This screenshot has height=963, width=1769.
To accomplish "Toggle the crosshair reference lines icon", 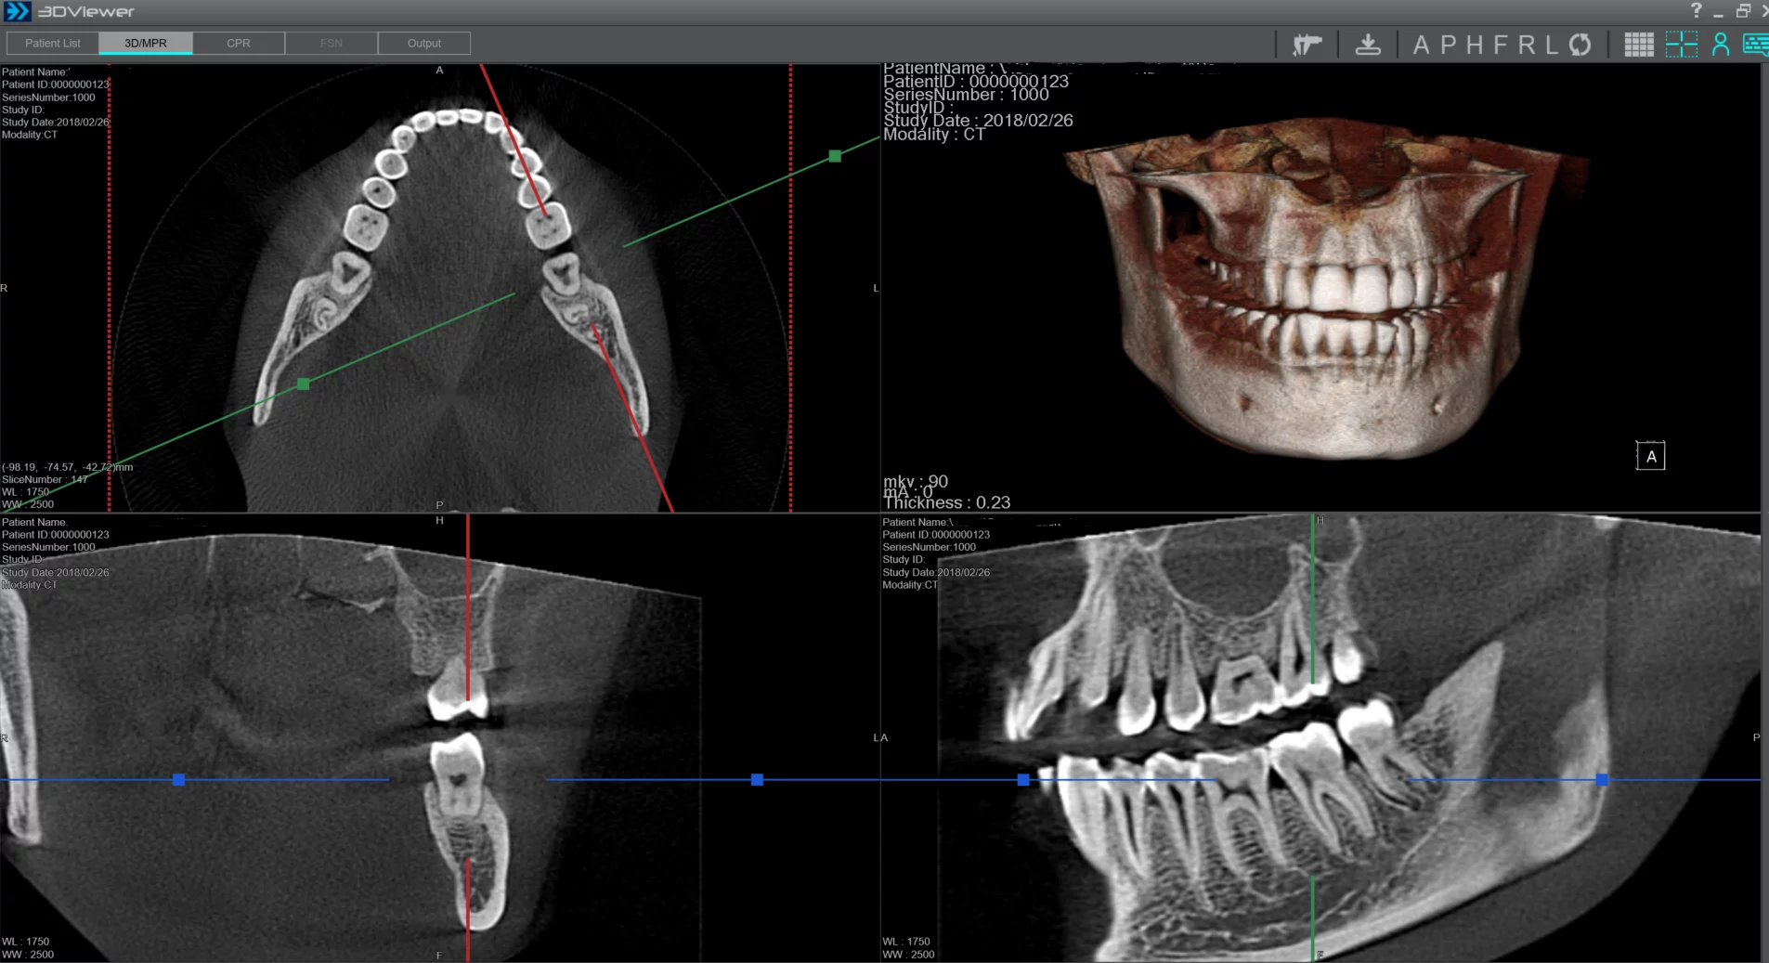I will 1681,45.
